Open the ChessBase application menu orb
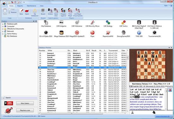 (x=4, y=4)
